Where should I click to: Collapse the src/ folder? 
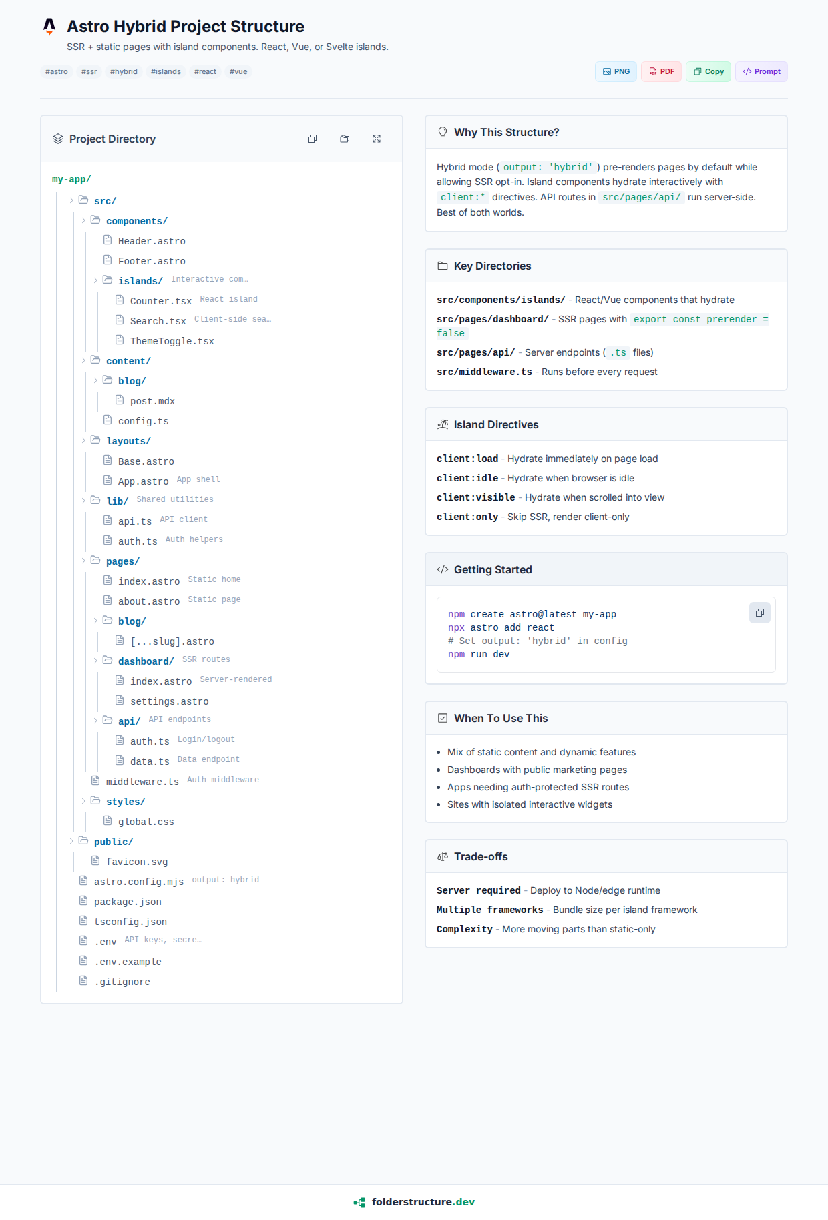(71, 200)
